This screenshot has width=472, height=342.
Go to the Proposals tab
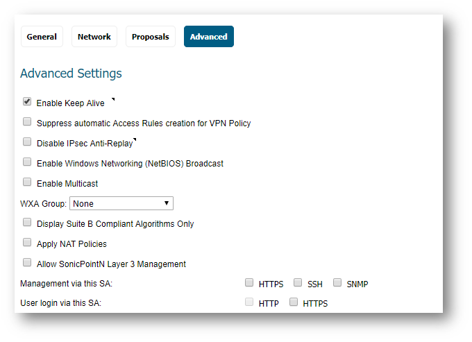tap(151, 36)
